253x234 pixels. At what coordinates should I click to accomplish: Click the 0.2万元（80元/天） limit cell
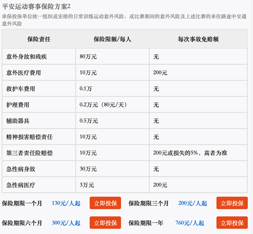[x=112, y=105]
